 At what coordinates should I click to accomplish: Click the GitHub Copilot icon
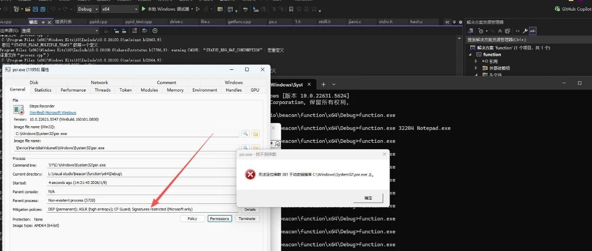coord(558,9)
